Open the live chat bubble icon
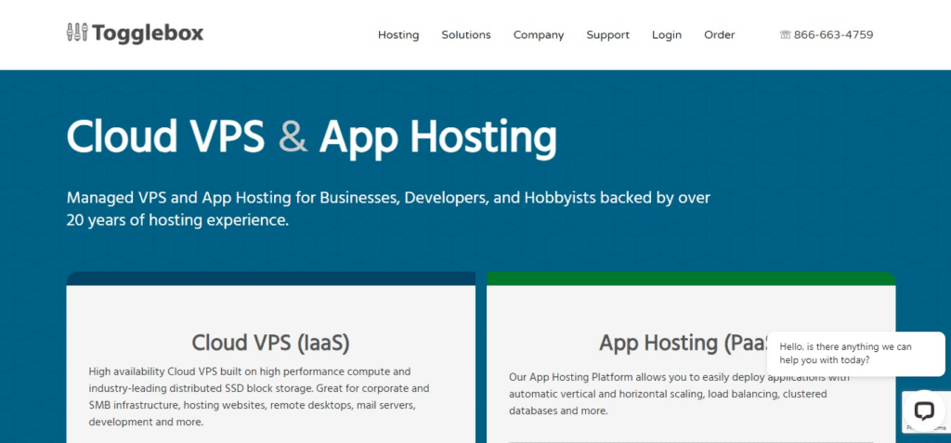The height and width of the screenshot is (443, 951). tap(924, 410)
